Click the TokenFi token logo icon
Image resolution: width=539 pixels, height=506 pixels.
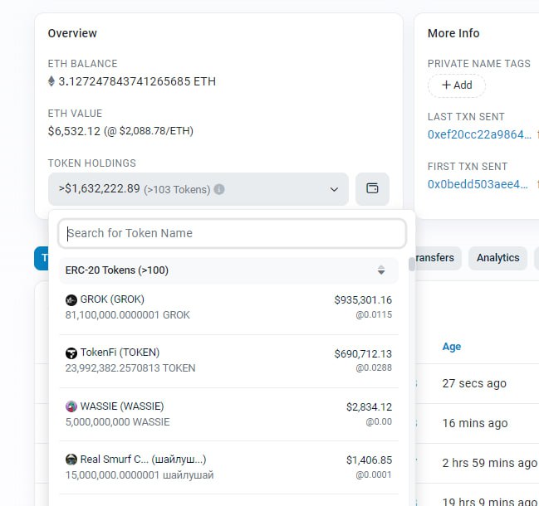[71, 353]
